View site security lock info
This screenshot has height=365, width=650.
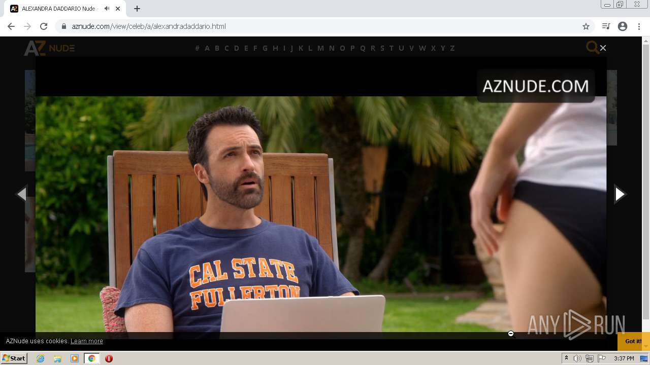click(x=63, y=26)
